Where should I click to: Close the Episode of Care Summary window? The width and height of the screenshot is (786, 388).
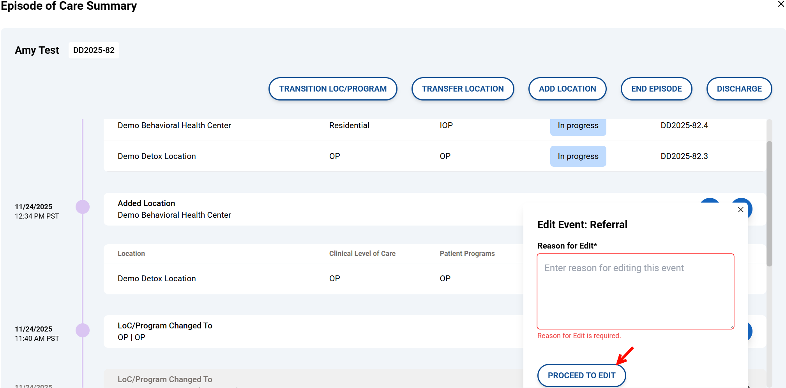click(781, 4)
